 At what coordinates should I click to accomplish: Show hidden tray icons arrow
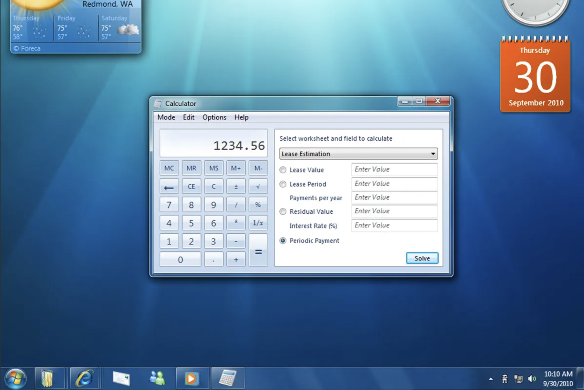pyautogui.click(x=491, y=379)
